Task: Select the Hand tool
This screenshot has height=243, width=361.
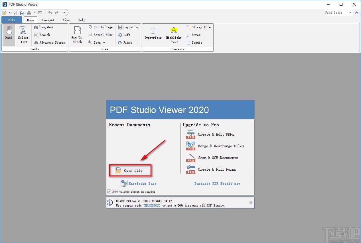Action: [x=8, y=34]
